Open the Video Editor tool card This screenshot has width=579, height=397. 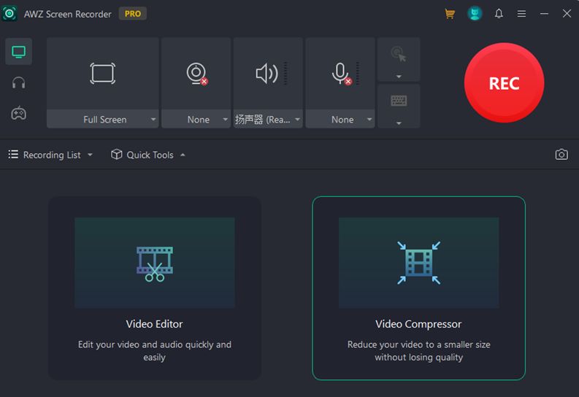[155, 288]
